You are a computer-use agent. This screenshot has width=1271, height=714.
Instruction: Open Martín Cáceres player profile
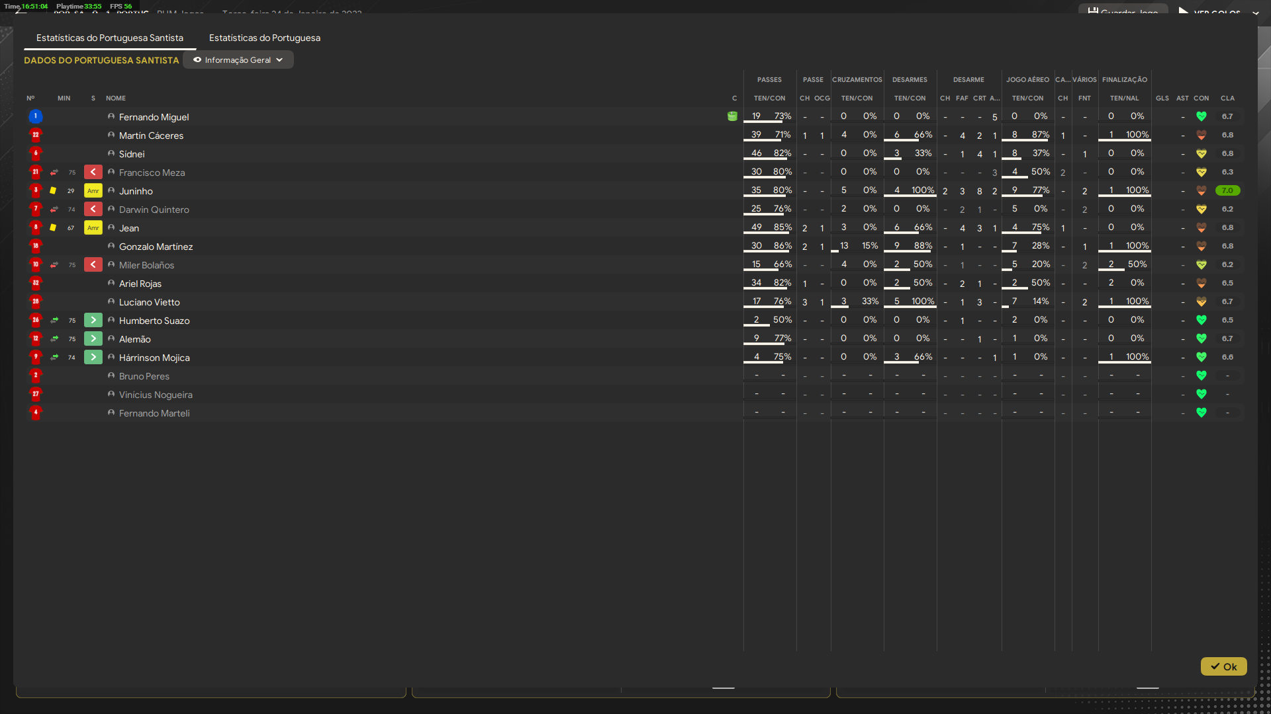click(x=151, y=136)
